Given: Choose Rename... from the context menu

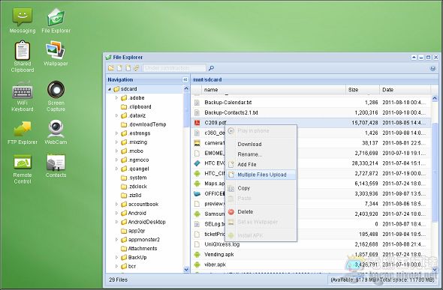Looking at the screenshot, I should [x=261, y=154].
